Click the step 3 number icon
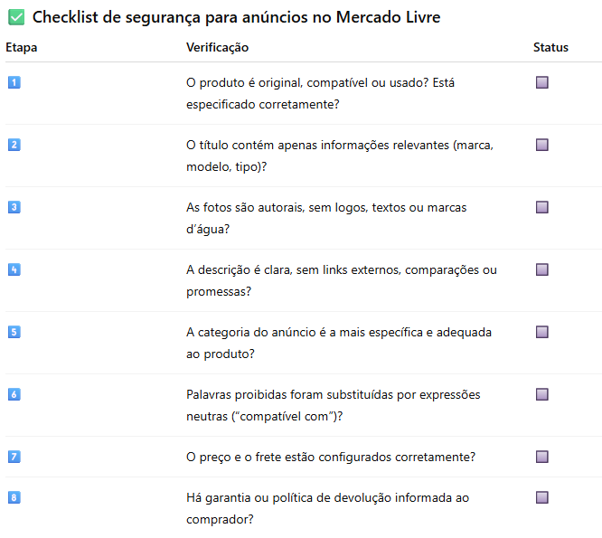 click(x=14, y=207)
